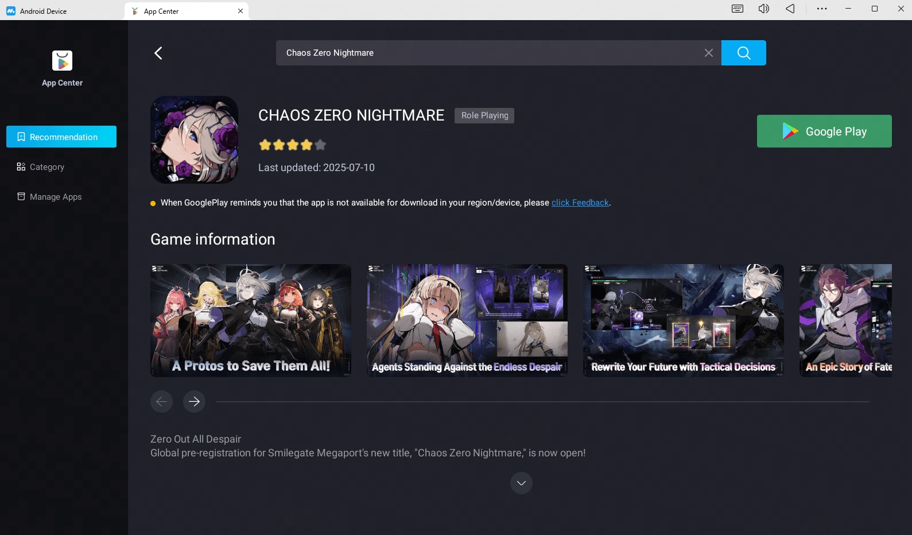Click the blue magnifier search button
912x535 pixels.
pyautogui.click(x=743, y=53)
